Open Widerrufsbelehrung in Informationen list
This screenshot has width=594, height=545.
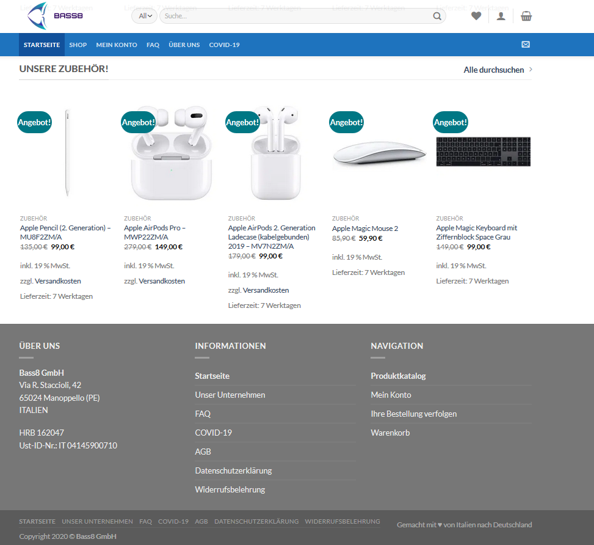(x=230, y=489)
